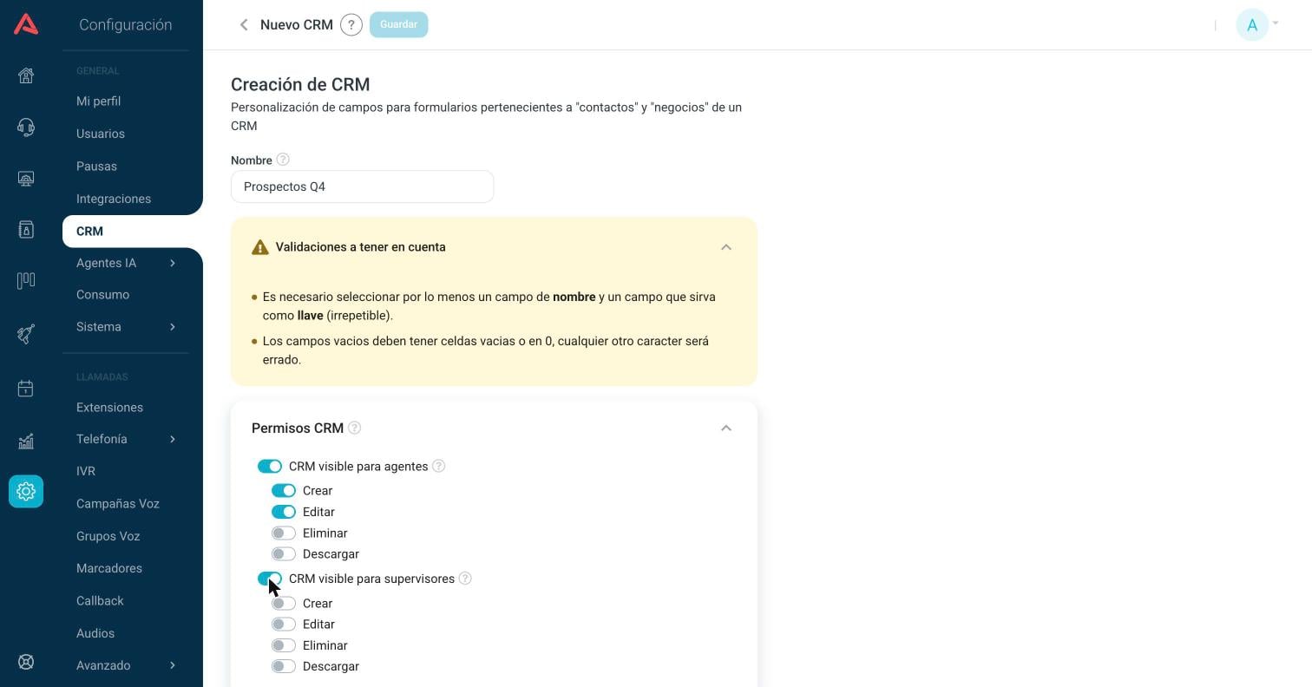Click info icon next to Nombre label
The image size is (1312, 687).
point(283,160)
